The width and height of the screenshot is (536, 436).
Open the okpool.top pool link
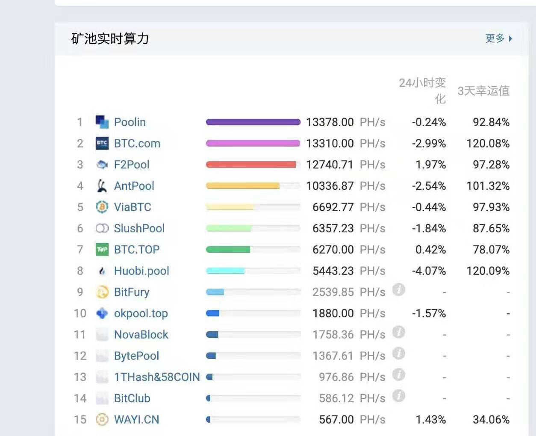pos(141,313)
